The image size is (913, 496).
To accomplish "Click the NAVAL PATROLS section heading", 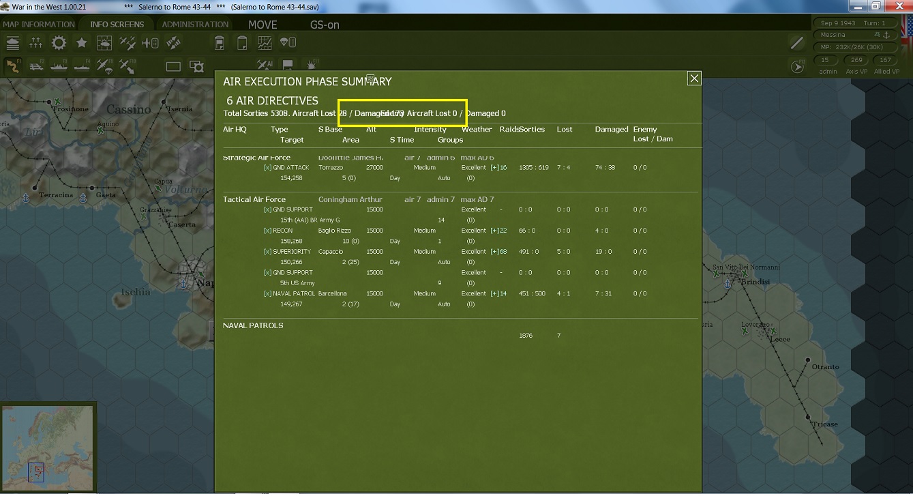I will [x=253, y=325].
